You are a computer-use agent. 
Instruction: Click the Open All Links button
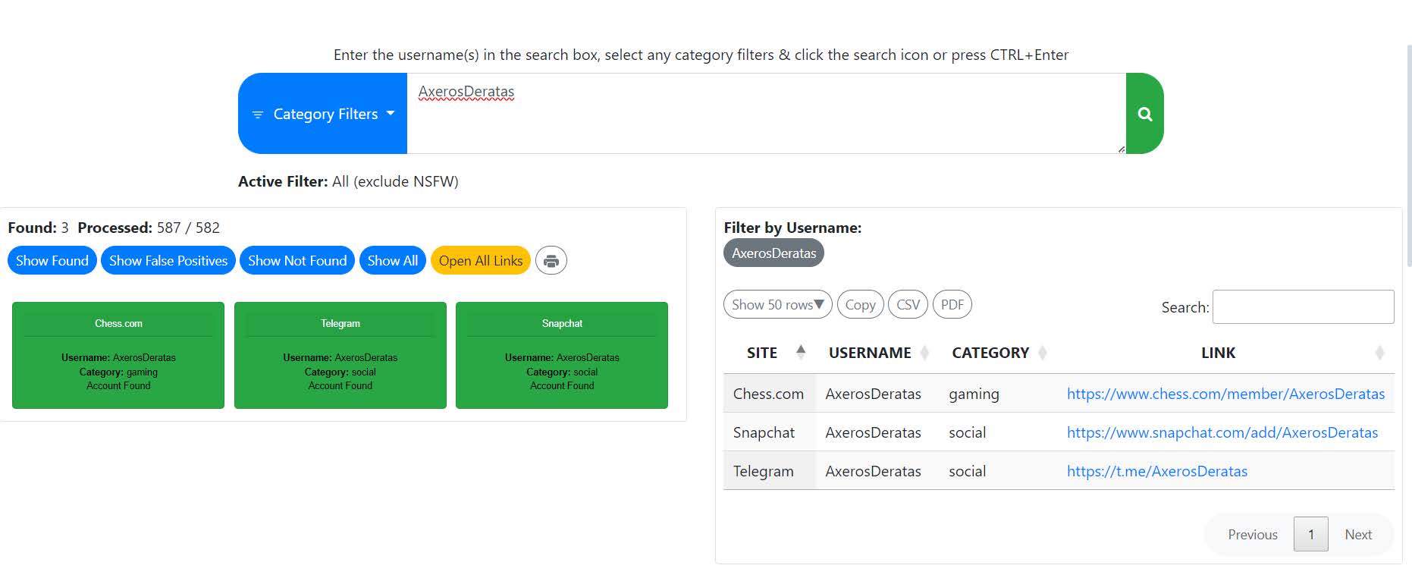pos(481,261)
